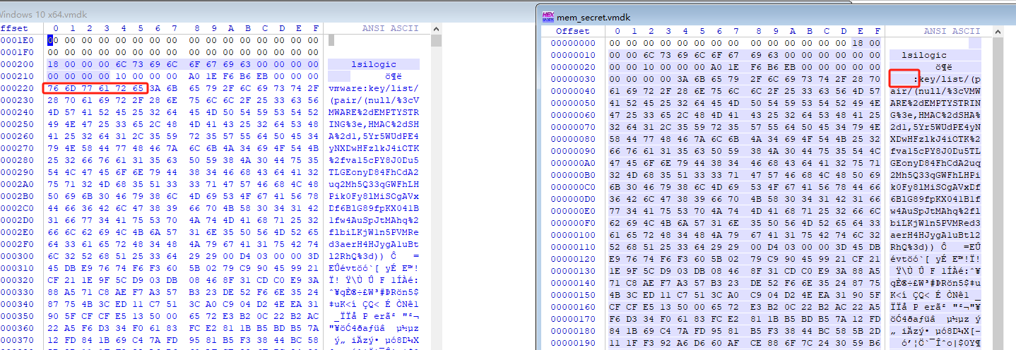Click offset label 00000000 in mem_secret.vmdk
1016x350 pixels.
573,43
